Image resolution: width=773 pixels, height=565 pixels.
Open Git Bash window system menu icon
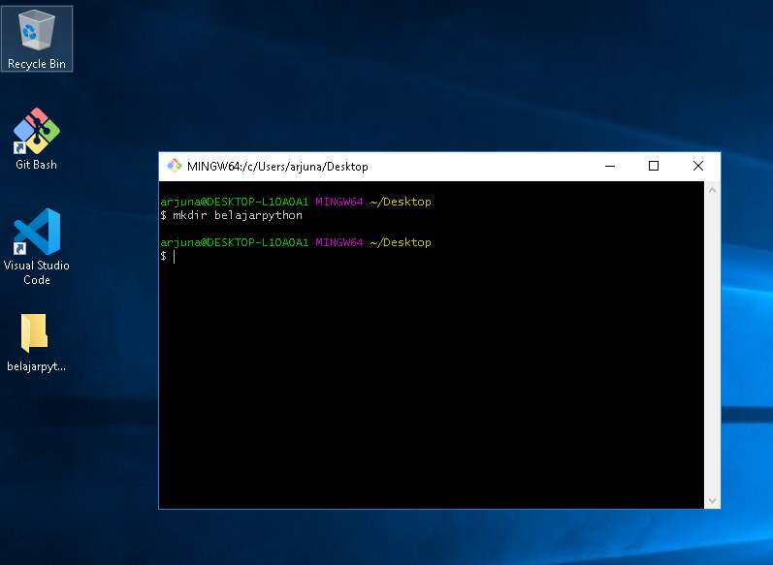(174, 166)
